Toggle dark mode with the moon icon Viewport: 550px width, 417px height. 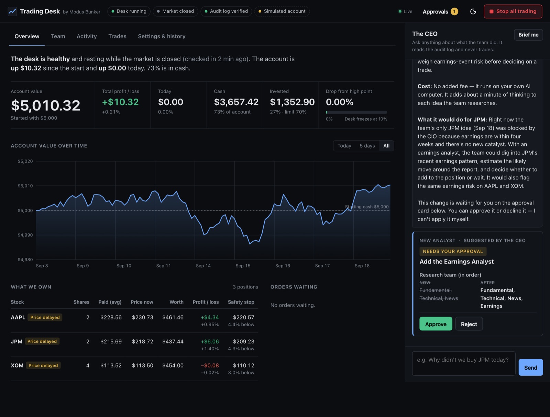click(473, 11)
